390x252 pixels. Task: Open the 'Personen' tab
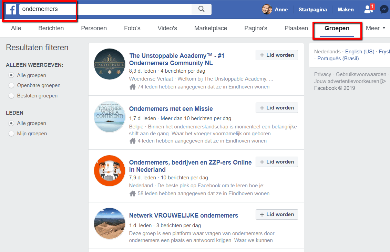(94, 28)
